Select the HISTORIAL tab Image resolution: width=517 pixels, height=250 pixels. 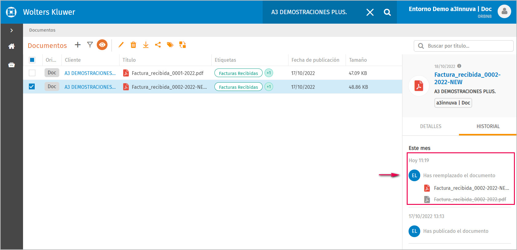tap(488, 126)
